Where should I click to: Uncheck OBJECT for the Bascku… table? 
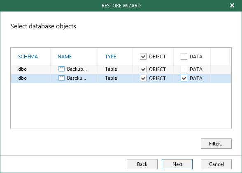[143, 78]
